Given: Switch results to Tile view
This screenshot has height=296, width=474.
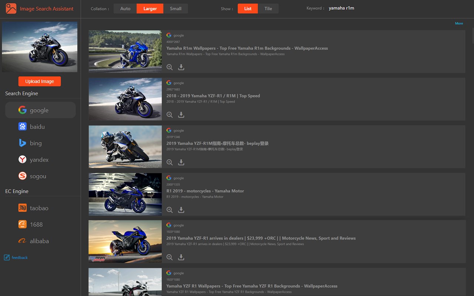Looking at the screenshot, I should [x=268, y=9].
